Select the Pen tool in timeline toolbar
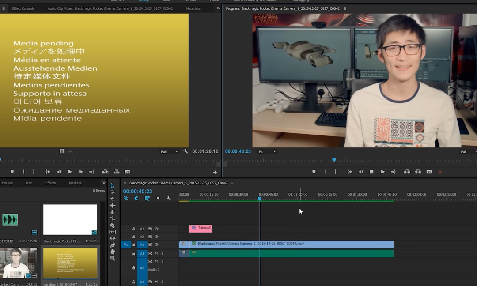477x286 pixels. point(113,245)
